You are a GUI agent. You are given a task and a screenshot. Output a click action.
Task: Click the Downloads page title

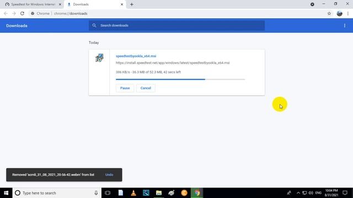[x=17, y=26]
